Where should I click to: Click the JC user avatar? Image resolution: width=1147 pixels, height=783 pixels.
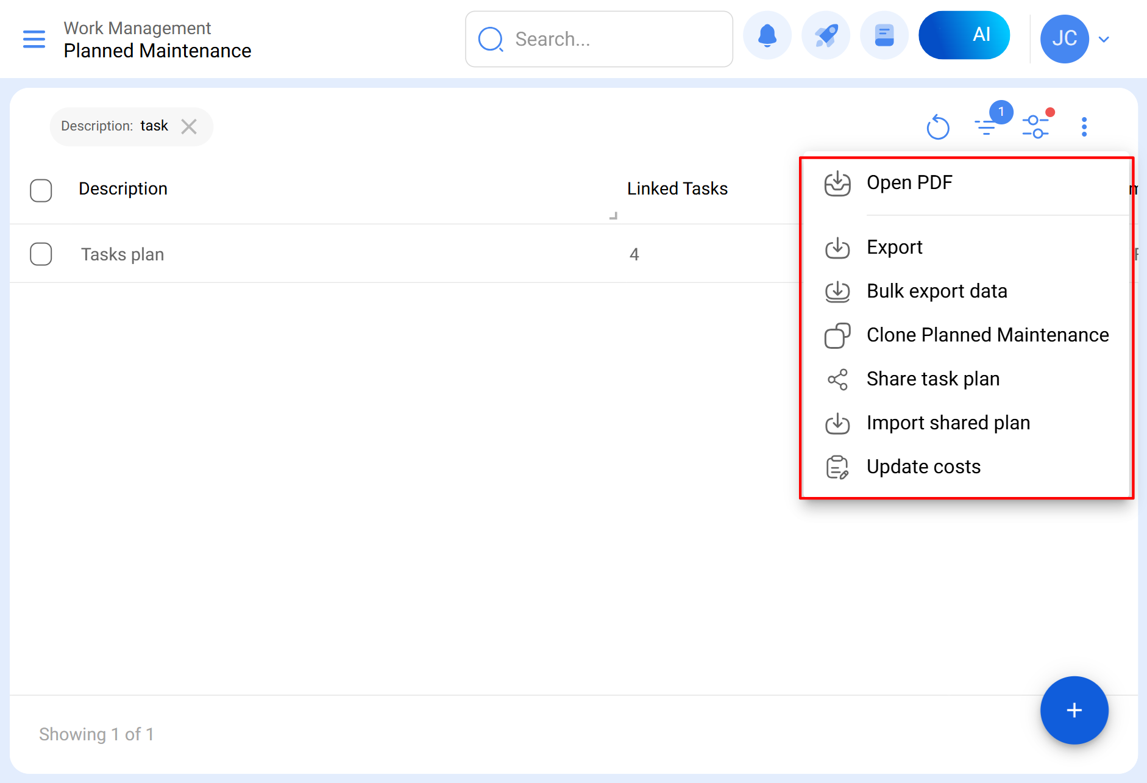point(1064,39)
